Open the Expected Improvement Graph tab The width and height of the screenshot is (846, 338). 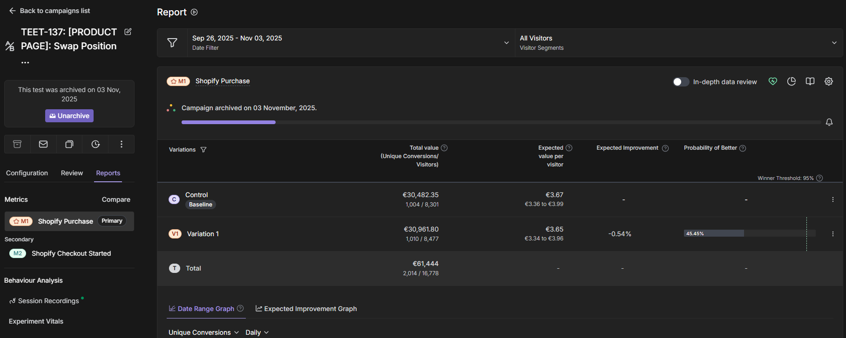(x=306, y=309)
